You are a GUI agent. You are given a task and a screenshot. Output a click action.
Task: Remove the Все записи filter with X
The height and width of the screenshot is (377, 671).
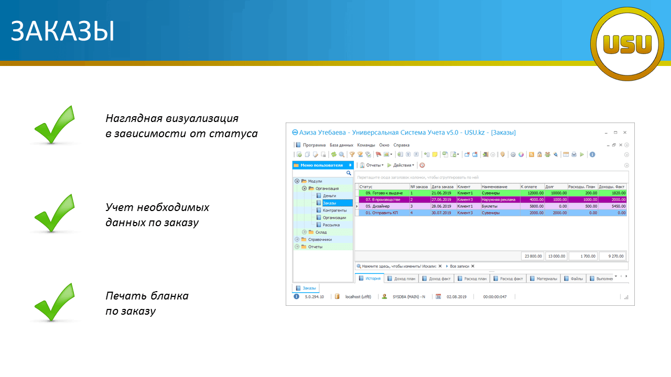[472, 266]
